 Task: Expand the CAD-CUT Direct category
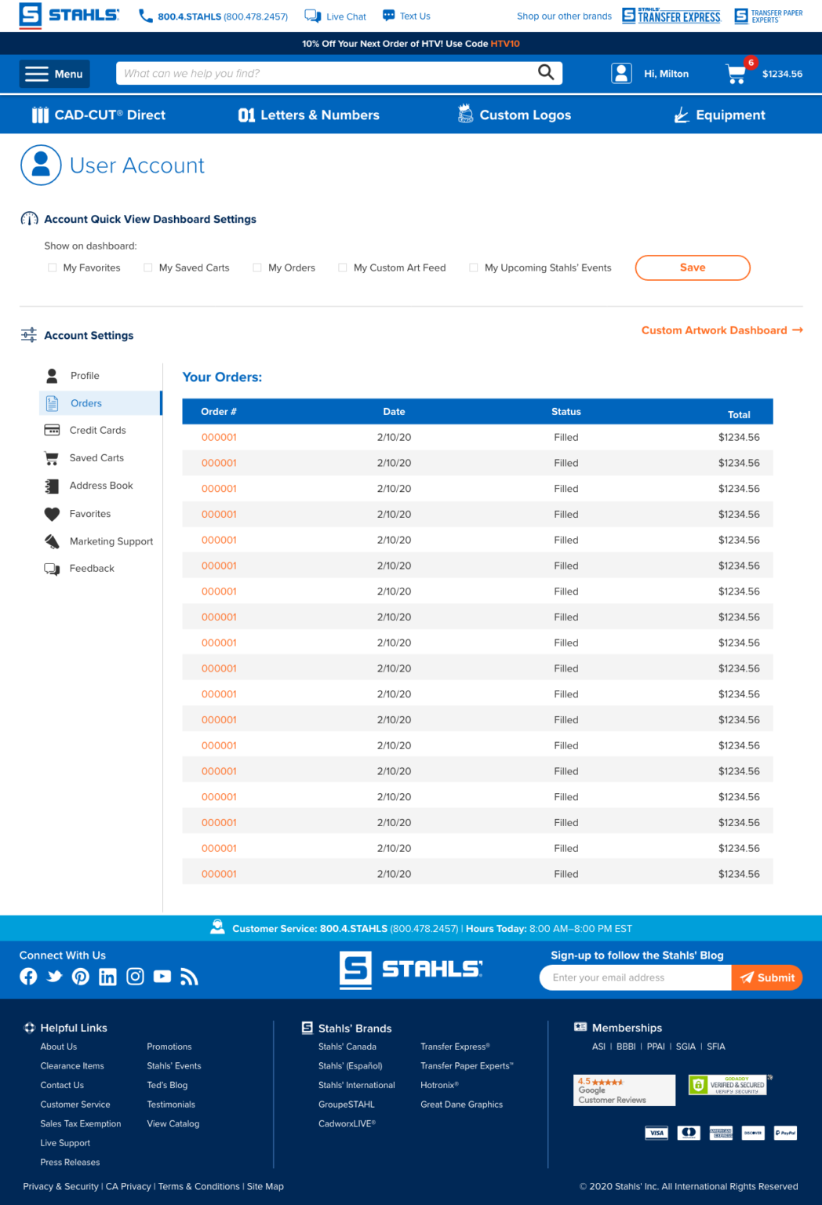pyautogui.click(x=99, y=115)
